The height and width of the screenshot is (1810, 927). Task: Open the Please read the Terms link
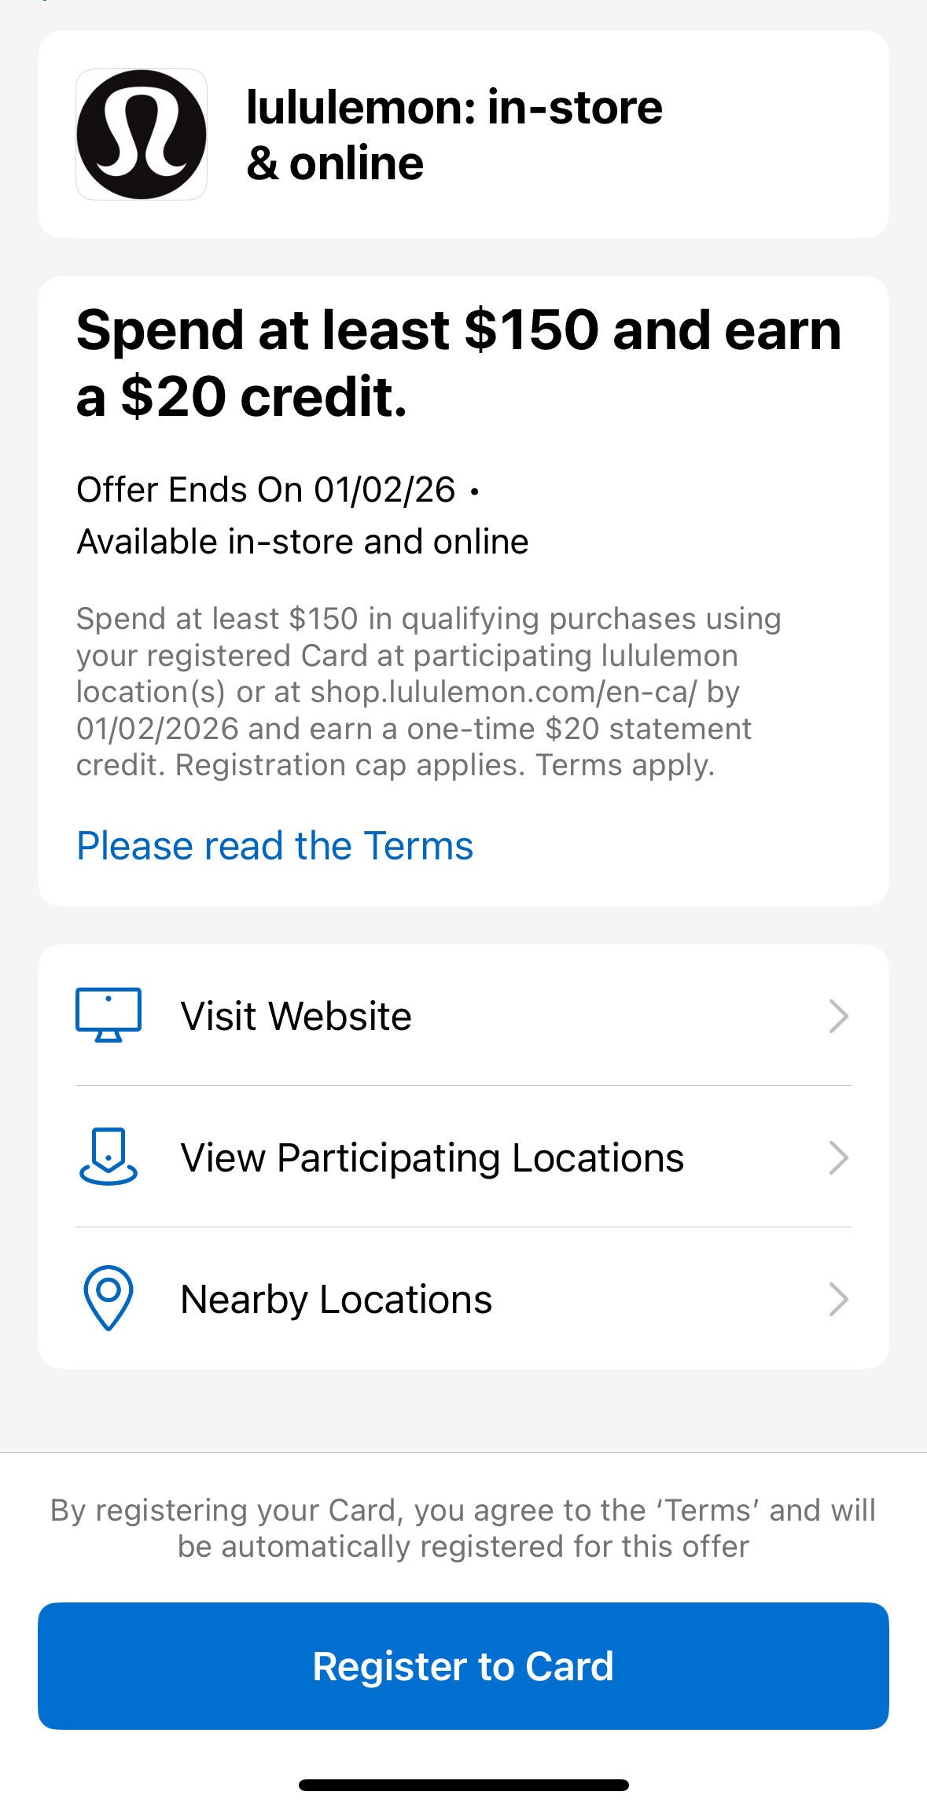click(274, 846)
